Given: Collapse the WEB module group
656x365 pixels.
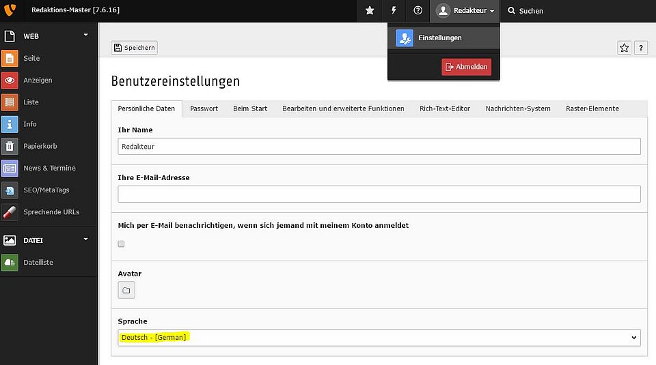Looking at the screenshot, I should tap(85, 35).
